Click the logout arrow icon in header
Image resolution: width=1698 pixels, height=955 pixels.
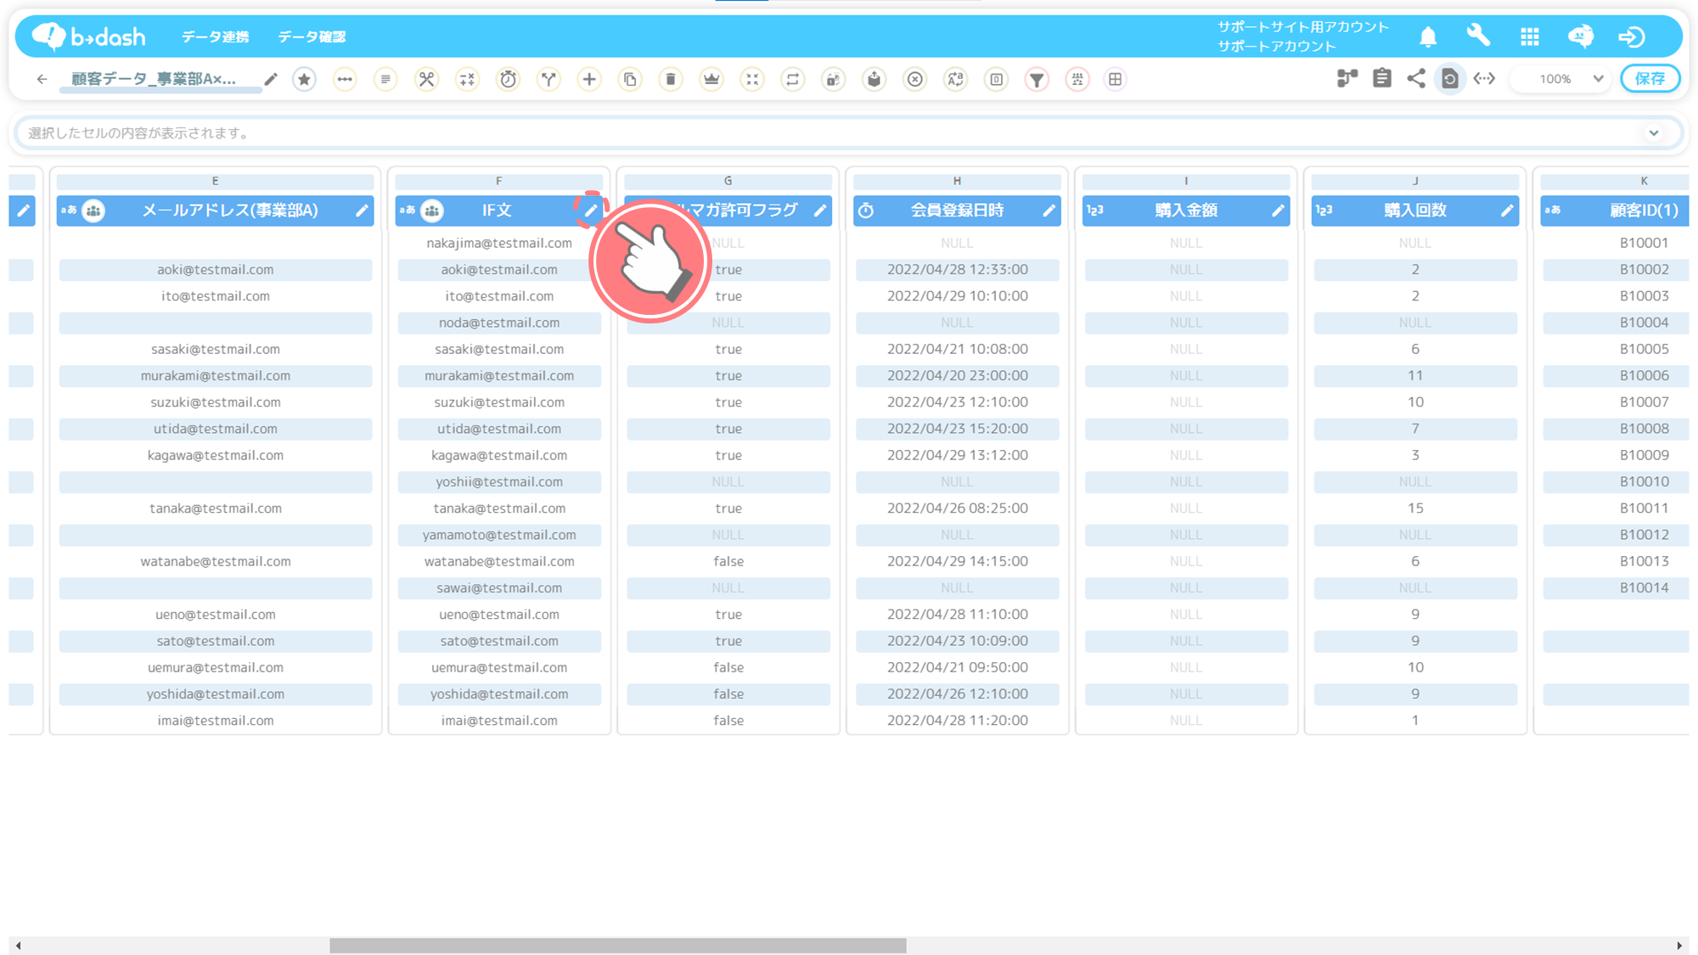1632,37
